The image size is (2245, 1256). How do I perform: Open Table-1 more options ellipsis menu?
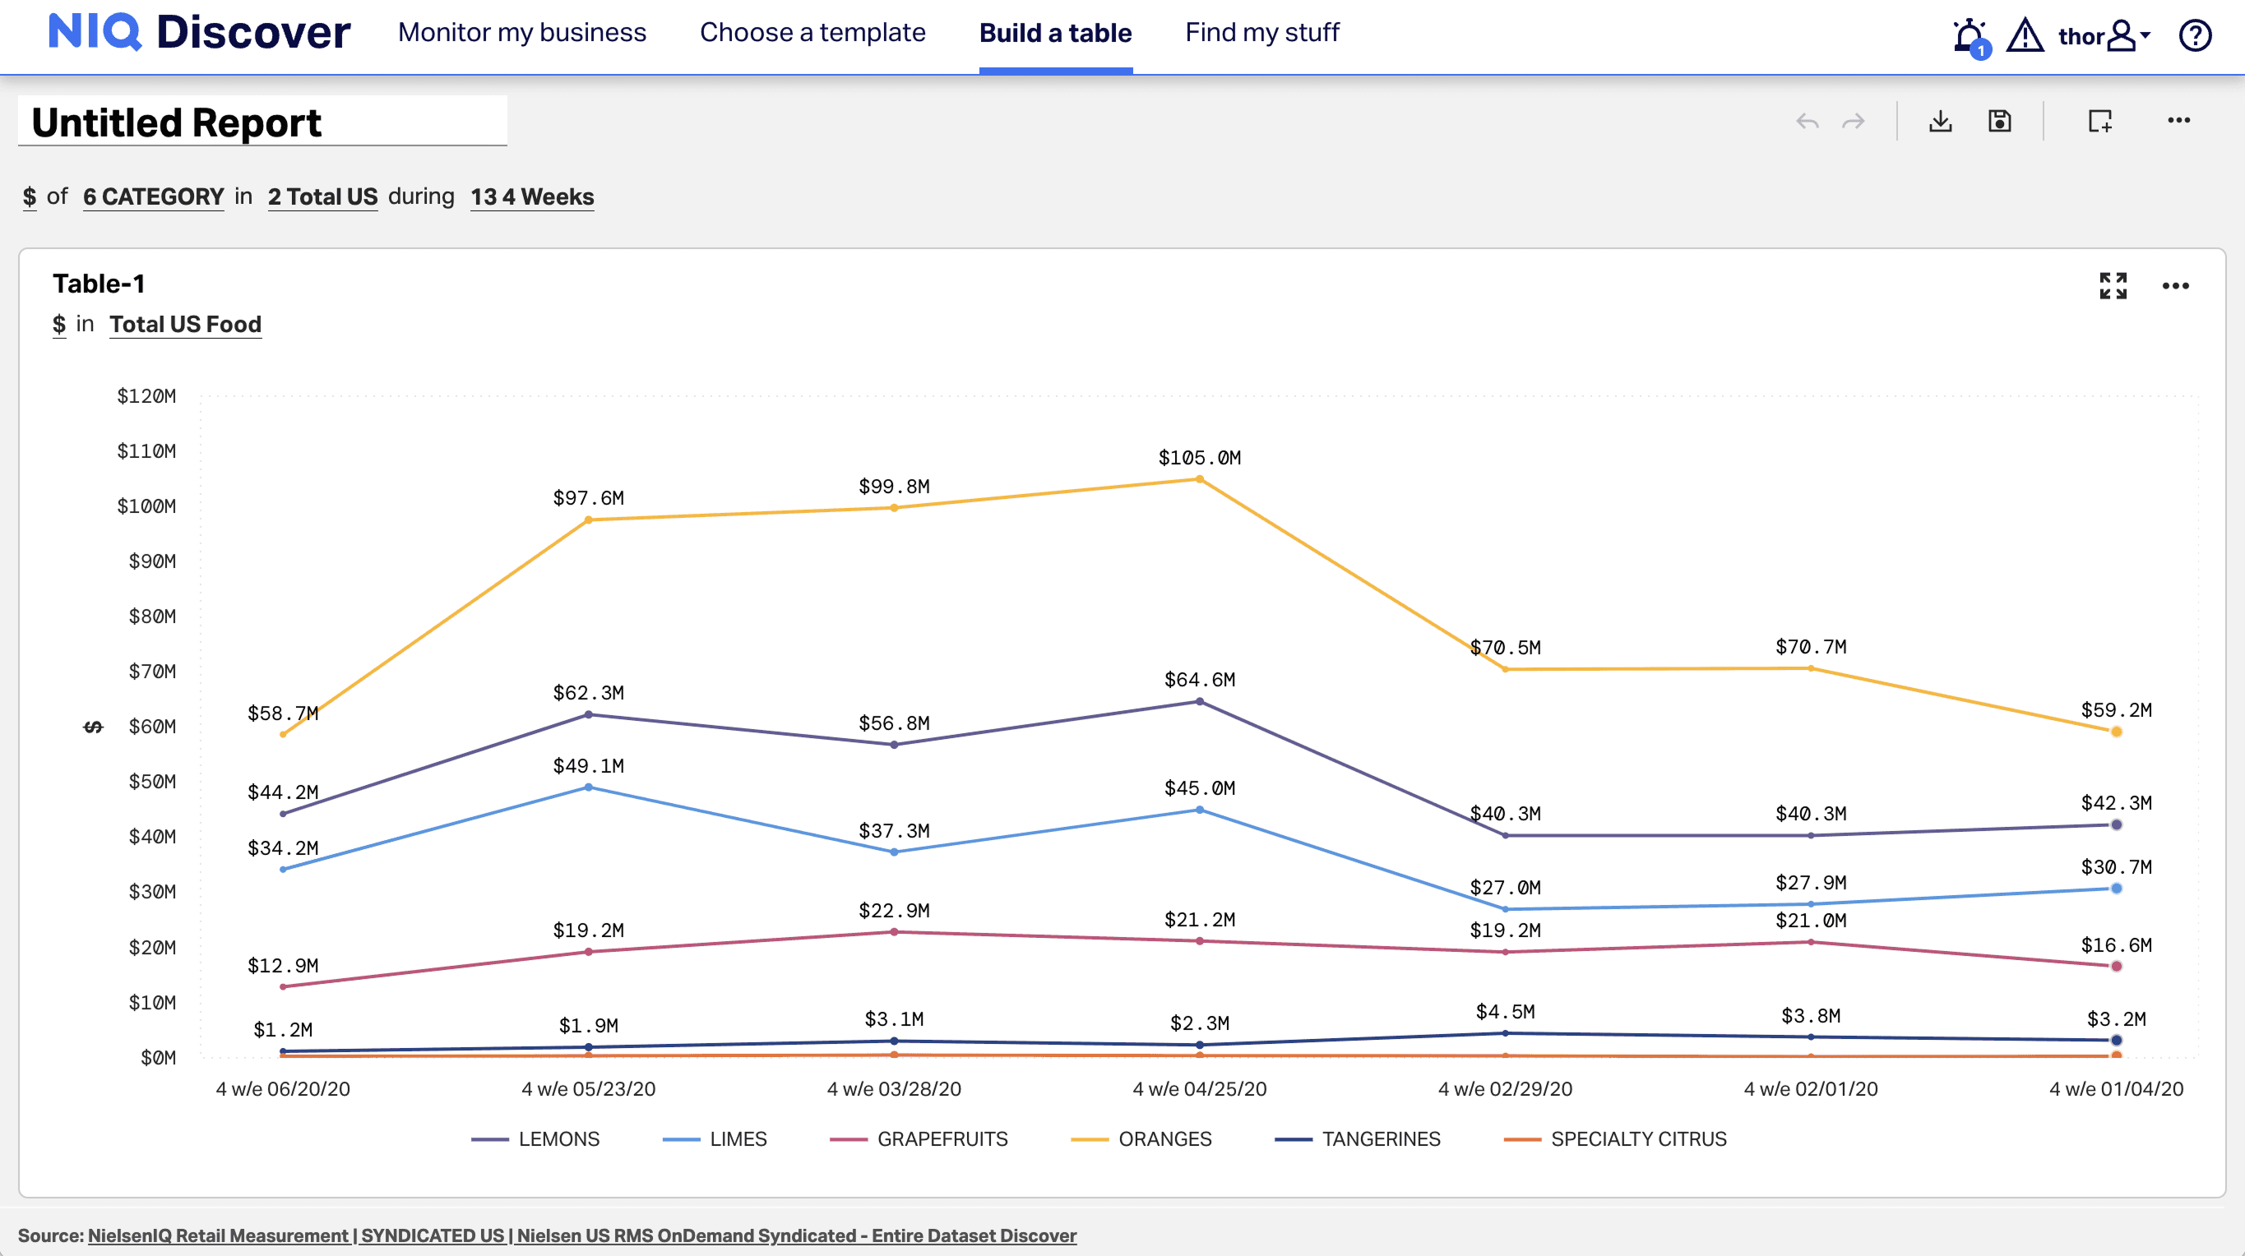[x=2175, y=286]
